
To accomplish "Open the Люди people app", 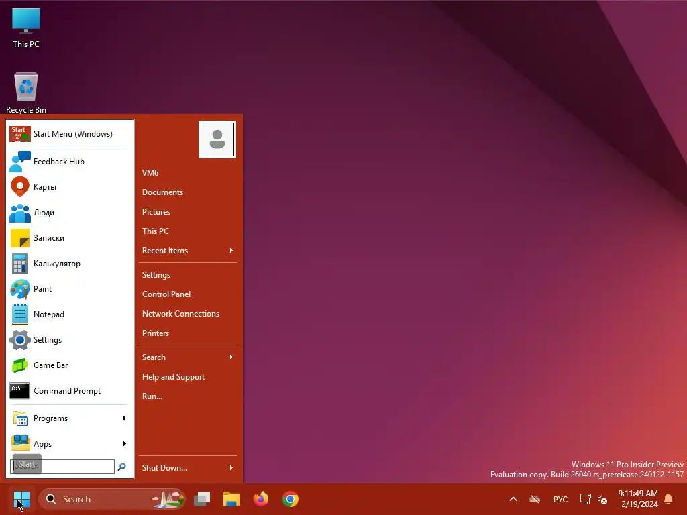I will pos(69,213).
